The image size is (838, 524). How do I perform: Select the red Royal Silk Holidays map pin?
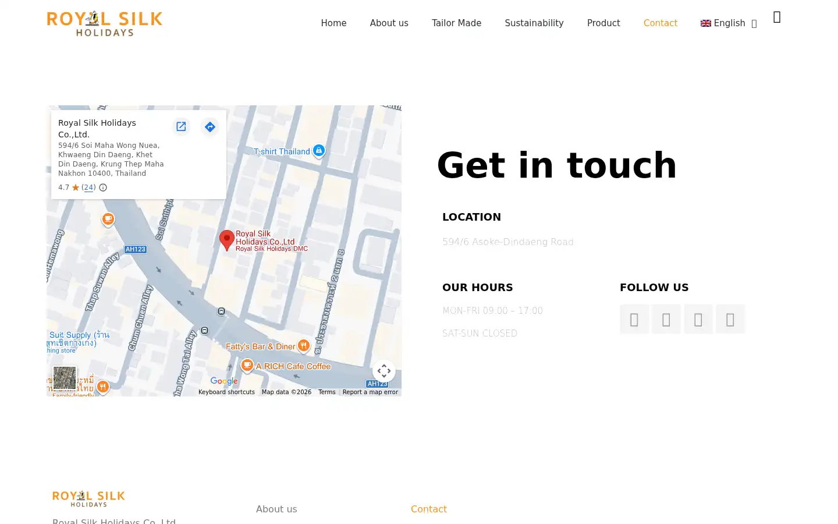pos(227,240)
